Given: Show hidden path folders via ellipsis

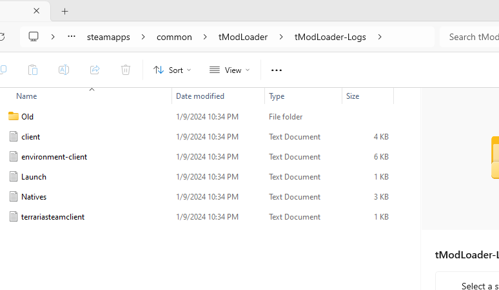Looking at the screenshot, I should pyautogui.click(x=72, y=37).
